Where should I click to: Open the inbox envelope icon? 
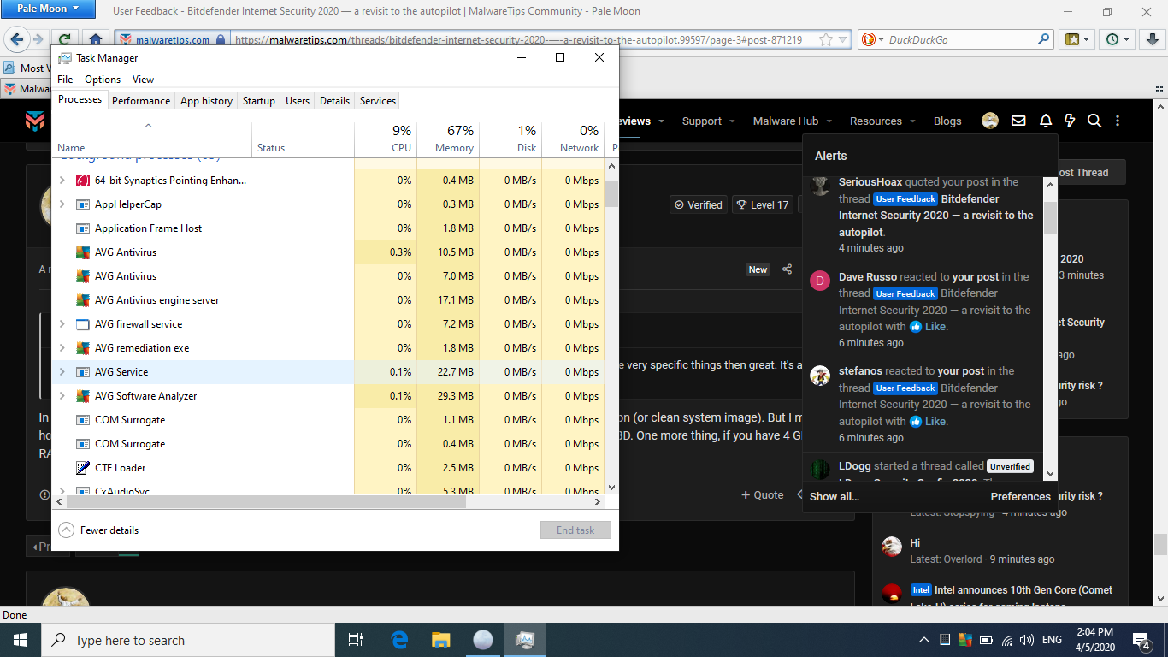tap(1018, 121)
